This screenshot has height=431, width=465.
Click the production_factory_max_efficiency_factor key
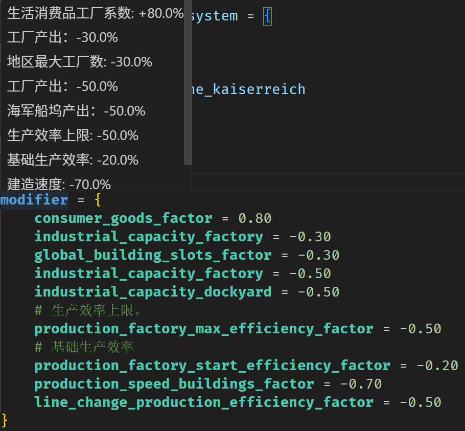click(204, 329)
